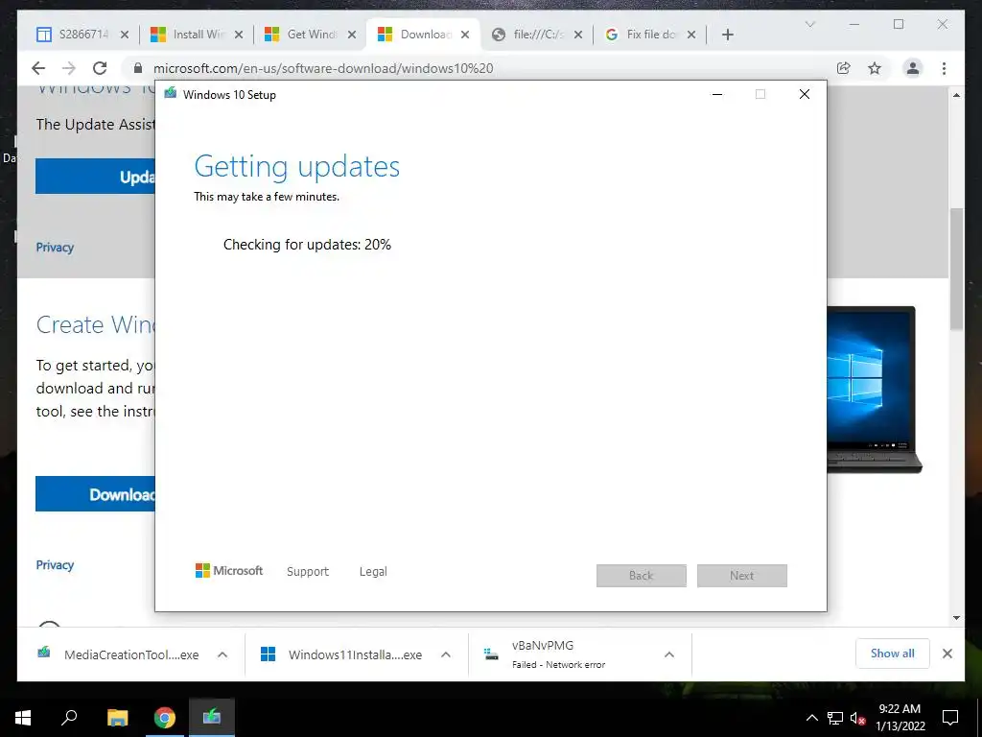Click the padlock site info icon
The height and width of the screenshot is (737, 982).
click(138, 68)
